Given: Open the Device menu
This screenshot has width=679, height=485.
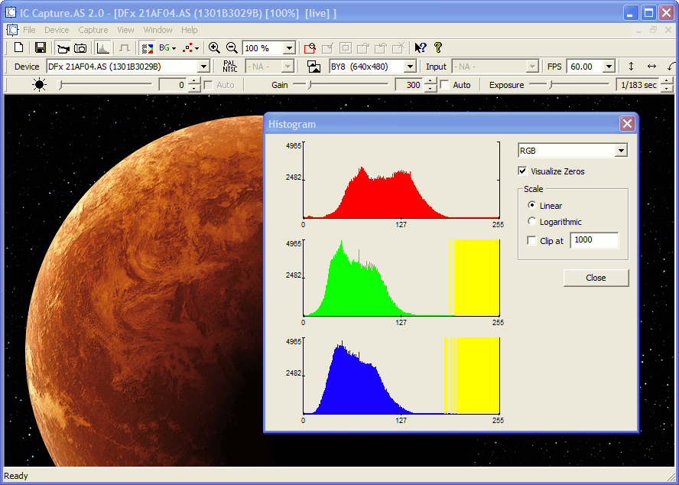Looking at the screenshot, I should (x=57, y=30).
